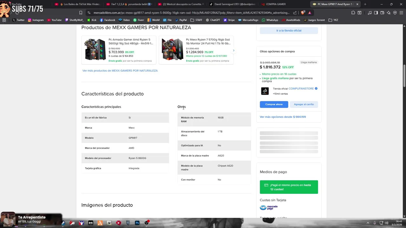Click Ver más productos de MEXX GAMERS POR NATURALEZA
The width and height of the screenshot is (406, 228).
coord(120,71)
